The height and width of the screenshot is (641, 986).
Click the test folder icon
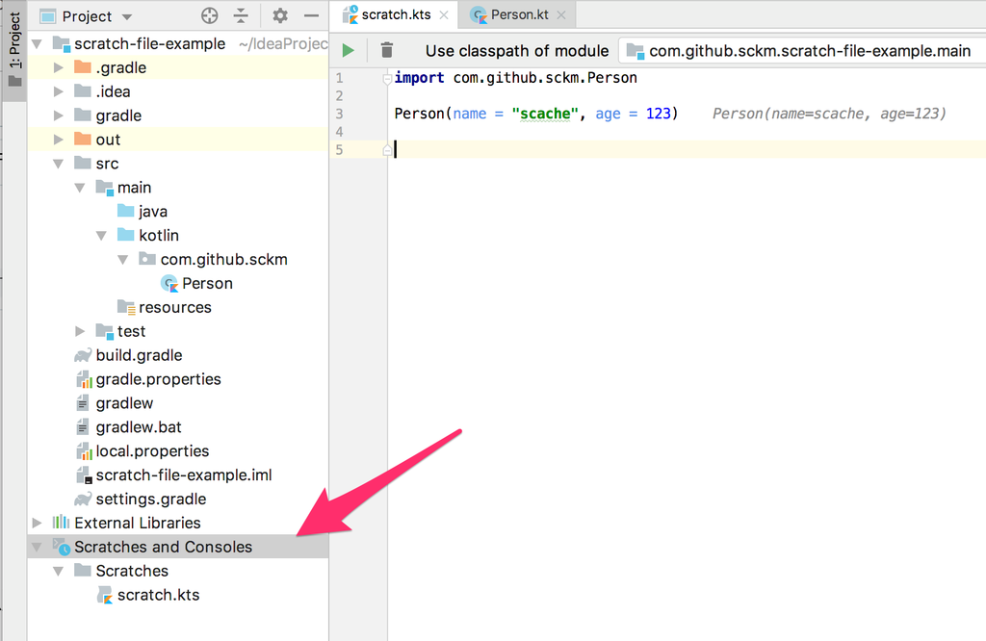104,331
